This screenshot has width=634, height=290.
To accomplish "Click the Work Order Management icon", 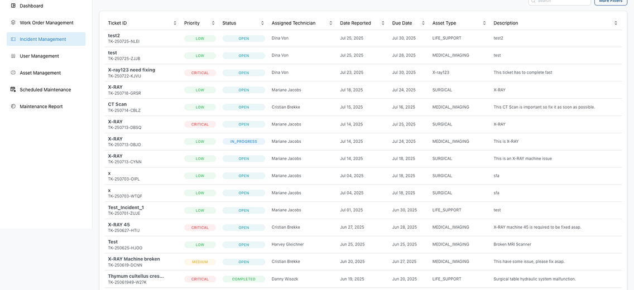I will coord(13,23).
